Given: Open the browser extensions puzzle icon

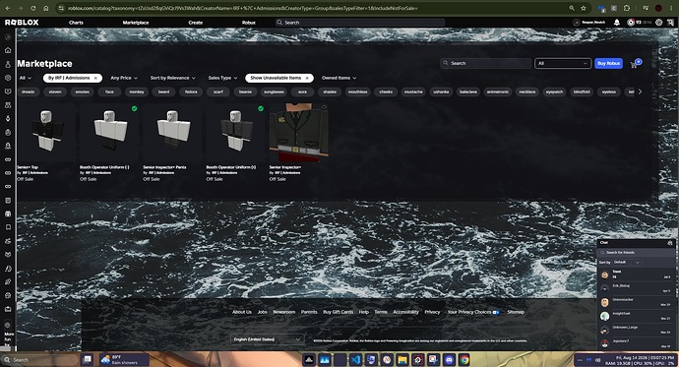Looking at the screenshot, I should pyautogui.click(x=626, y=8).
